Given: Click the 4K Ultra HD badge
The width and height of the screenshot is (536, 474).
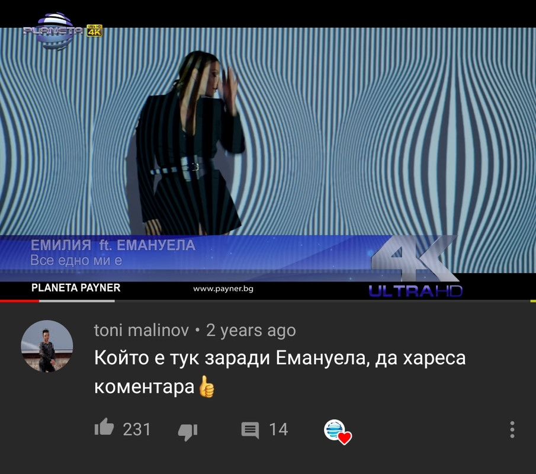Looking at the screenshot, I should pyautogui.click(x=415, y=267).
